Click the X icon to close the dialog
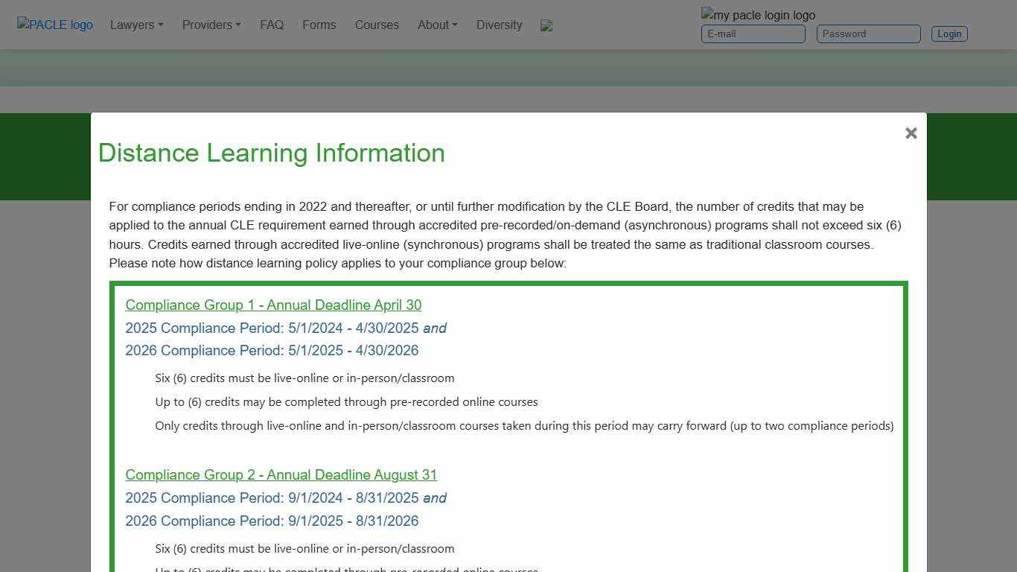This screenshot has width=1017, height=572. click(x=911, y=133)
